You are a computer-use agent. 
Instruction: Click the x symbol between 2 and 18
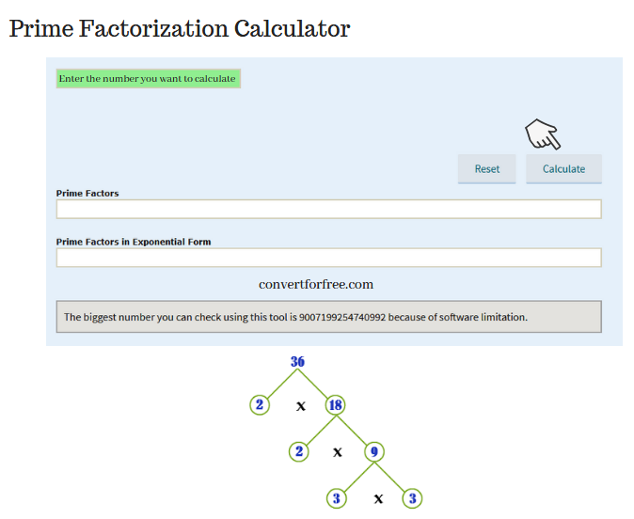300,406
